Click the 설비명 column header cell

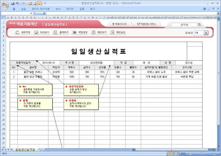33,67
